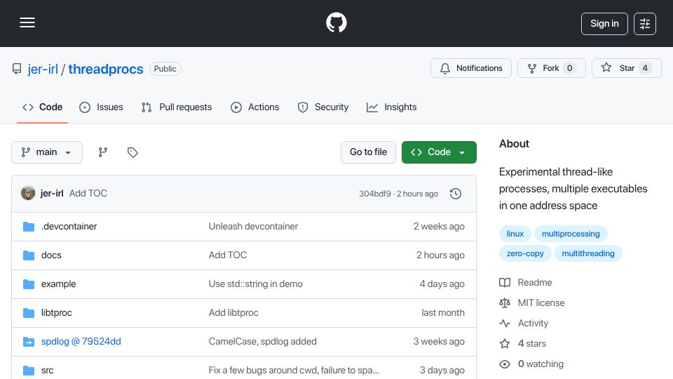The height and width of the screenshot is (379, 673).
Task: Open the Activity link
Action: pyautogui.click(x=533, y=323)
